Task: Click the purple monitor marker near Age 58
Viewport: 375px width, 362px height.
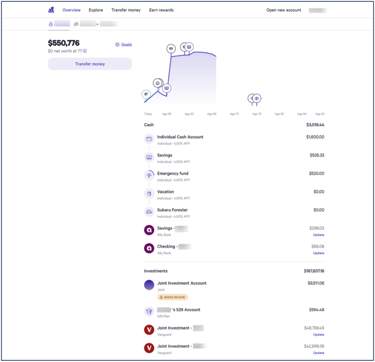Action: 167,88
